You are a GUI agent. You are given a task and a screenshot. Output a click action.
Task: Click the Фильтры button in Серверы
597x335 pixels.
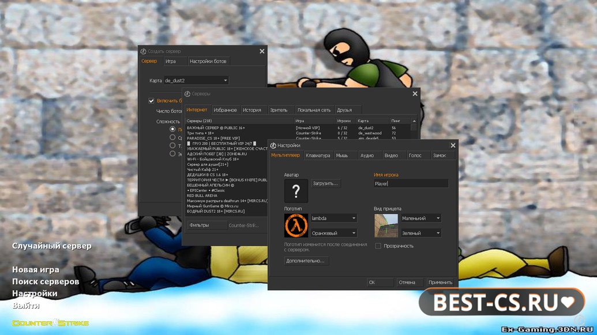[x=206, y=225]
